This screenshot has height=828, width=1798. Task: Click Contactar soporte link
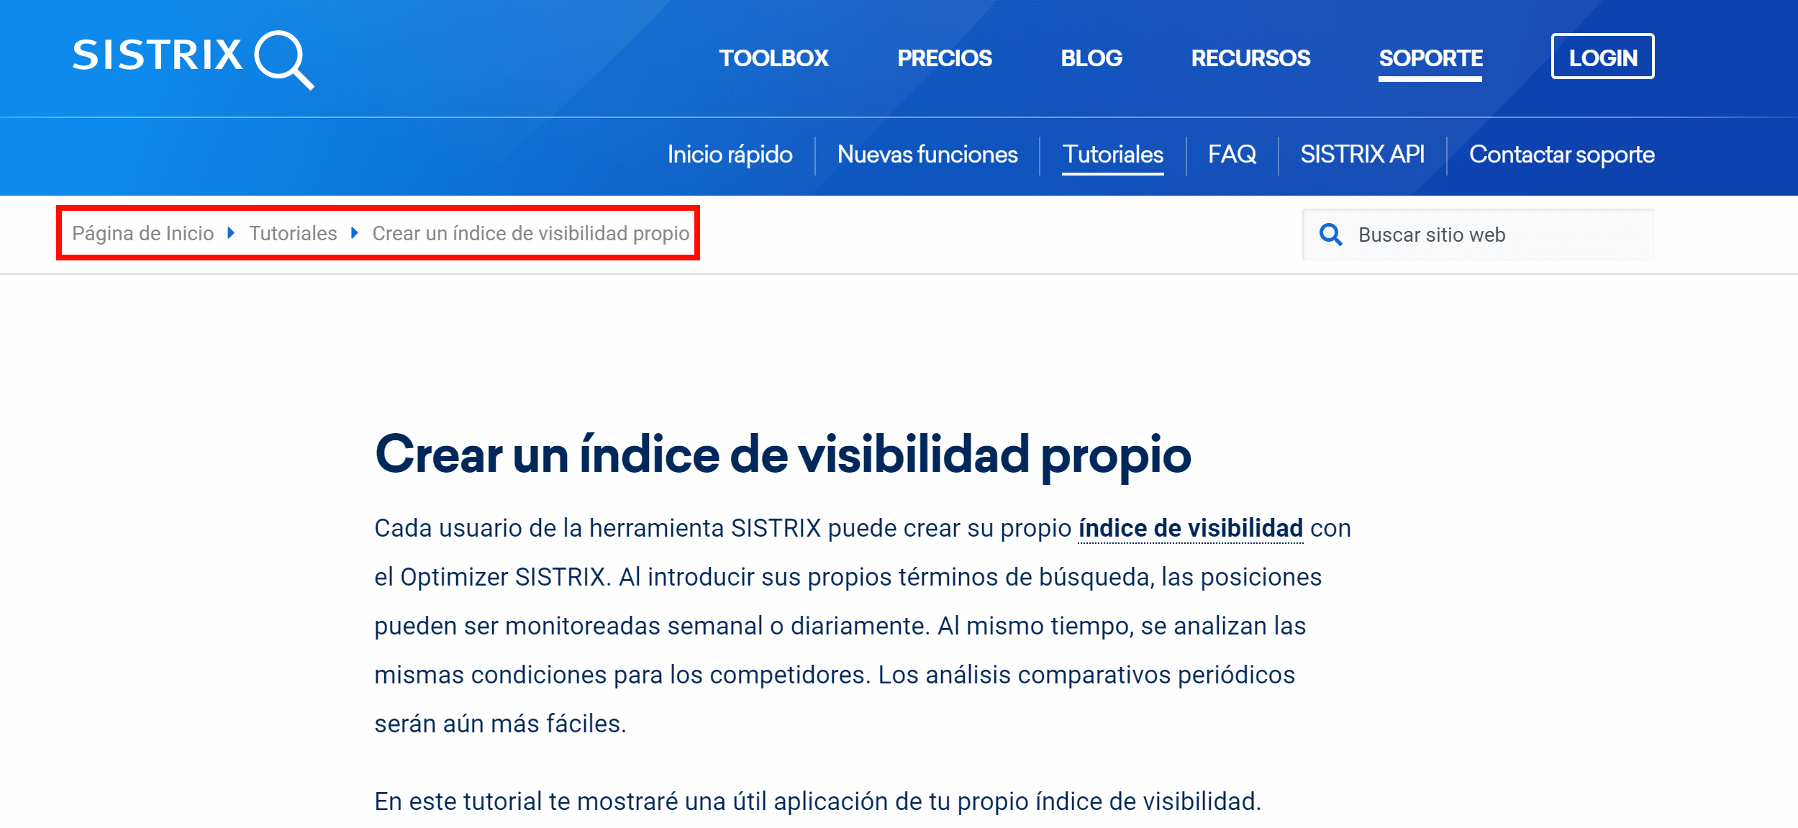pyautogui.click(x=1561, y=155)
